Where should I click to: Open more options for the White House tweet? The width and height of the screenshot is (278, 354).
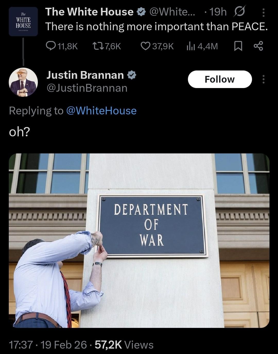[x=263, y=12]
